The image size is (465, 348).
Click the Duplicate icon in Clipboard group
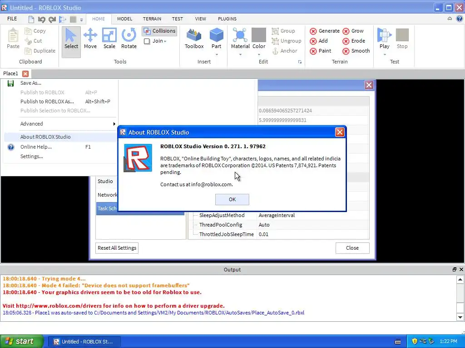tap(28, 51)
